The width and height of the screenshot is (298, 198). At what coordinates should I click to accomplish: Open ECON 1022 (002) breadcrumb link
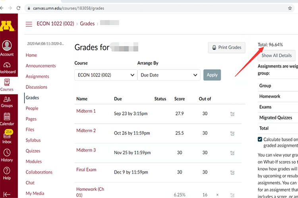[55, 24]
